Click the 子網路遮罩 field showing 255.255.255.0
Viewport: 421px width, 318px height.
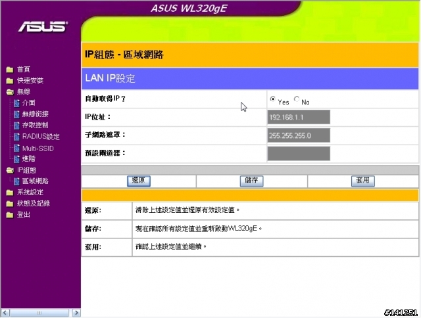pyautogui.click(x=299, y=135)
